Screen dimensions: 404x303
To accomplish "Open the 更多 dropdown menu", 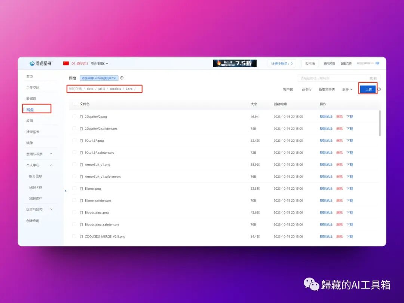I will [347, 89].
